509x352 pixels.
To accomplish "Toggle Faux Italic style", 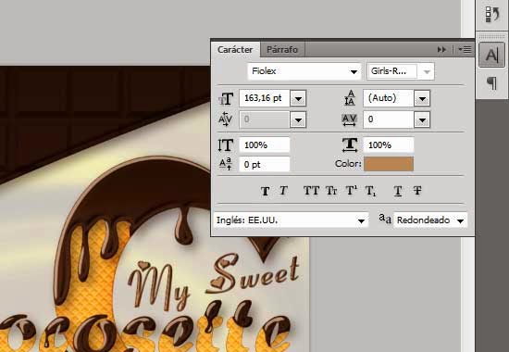I will (283, 191).
